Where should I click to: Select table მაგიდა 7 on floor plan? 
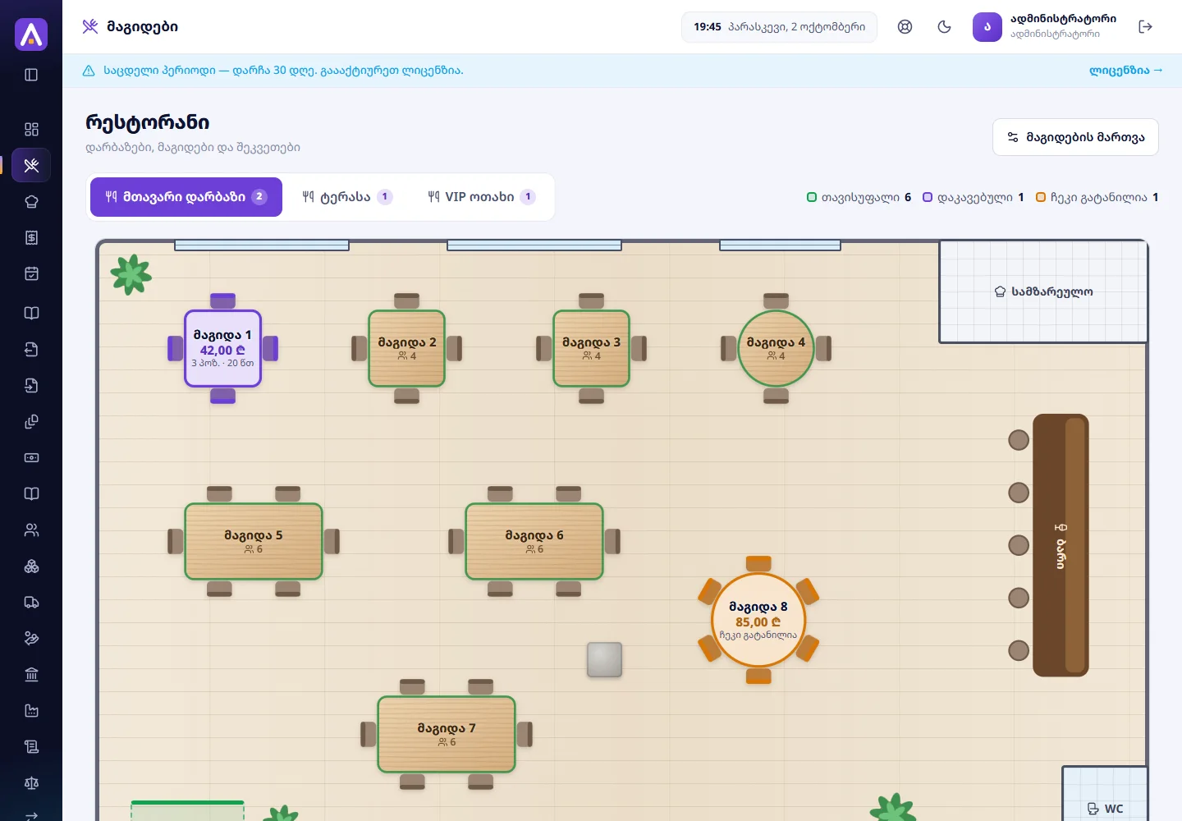tap(447, 734)
